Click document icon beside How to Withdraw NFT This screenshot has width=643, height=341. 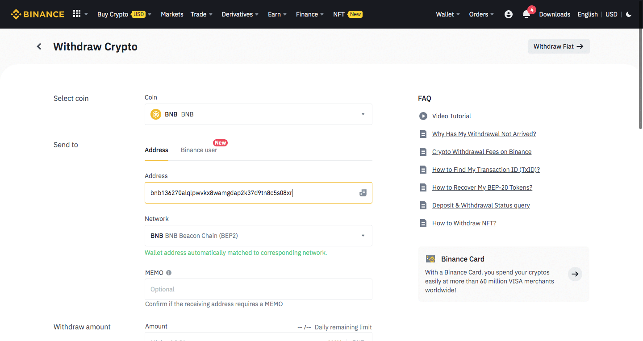tap(423, 223)
